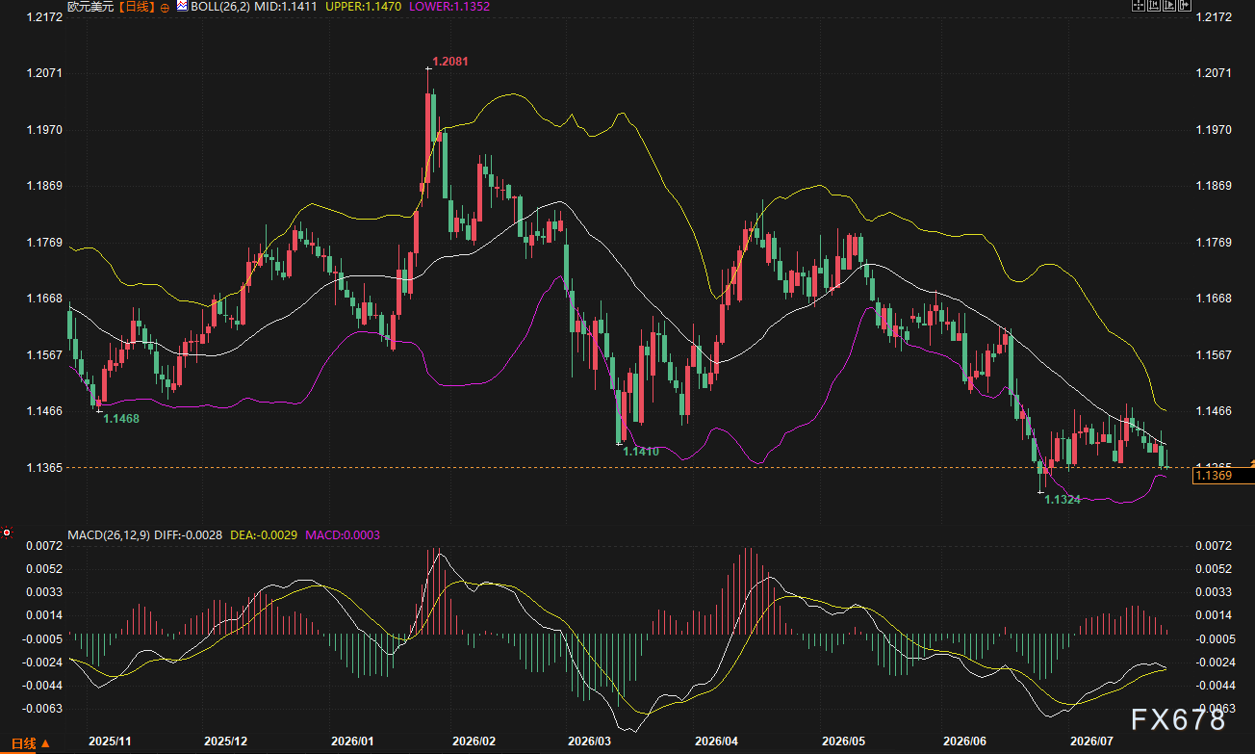Viewport: 1255px width, 754px height.
Task: Click the 2026/04 date axis label
Action: 715,741
